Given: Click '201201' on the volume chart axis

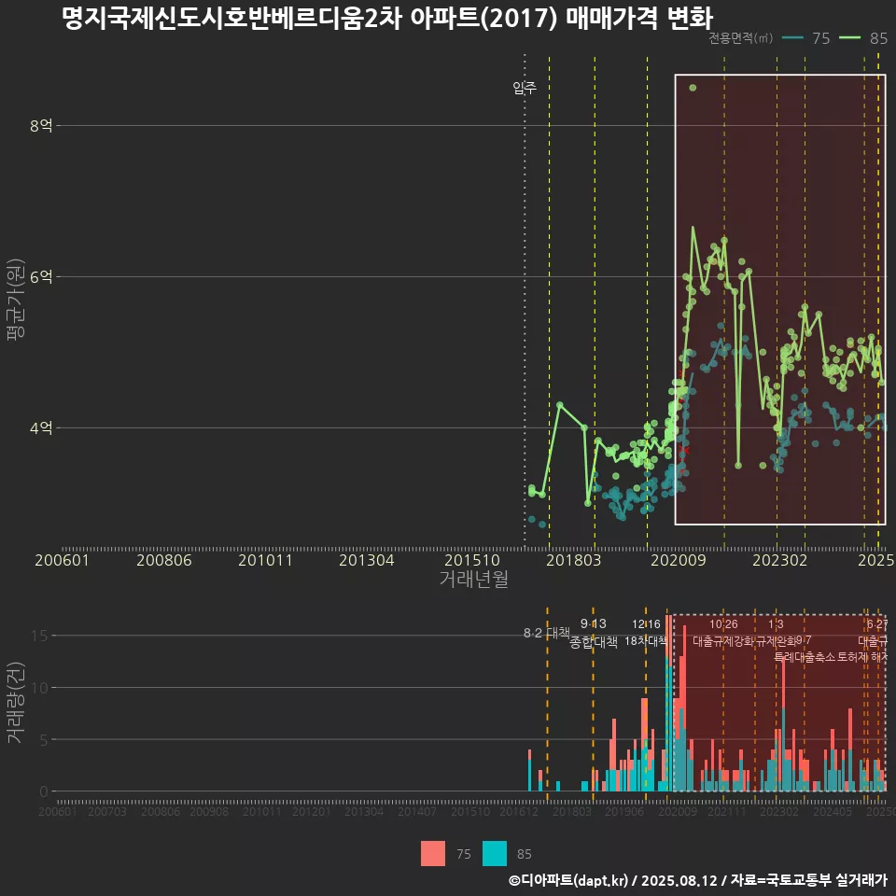Looking at the screenshot, I should click(312, 811).
